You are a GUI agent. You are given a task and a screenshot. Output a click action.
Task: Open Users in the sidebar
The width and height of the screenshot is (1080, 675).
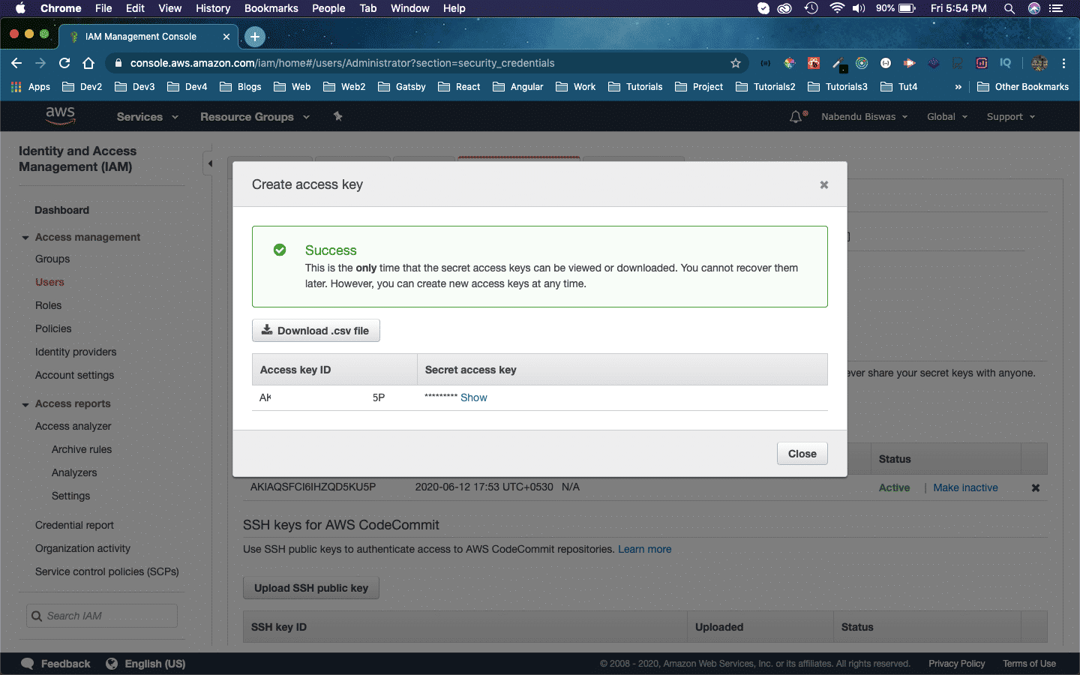point(49,282)
